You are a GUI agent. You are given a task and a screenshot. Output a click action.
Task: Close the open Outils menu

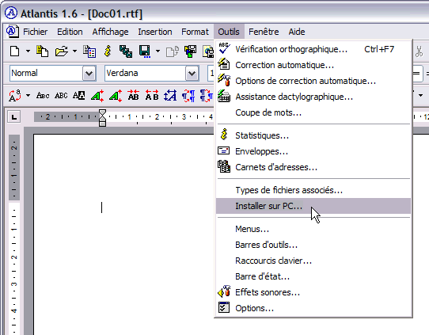point(229,32)
